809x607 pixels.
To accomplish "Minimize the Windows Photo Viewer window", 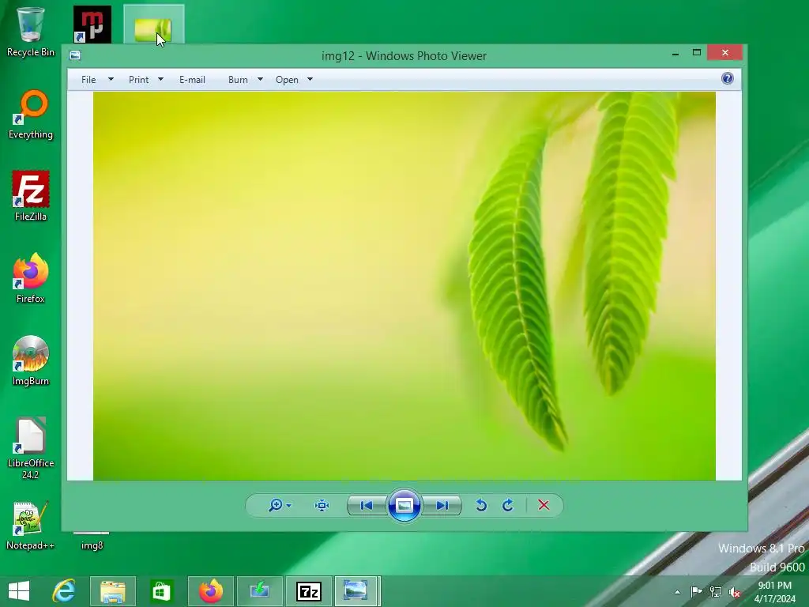I will pyautogui.click(x=675, y=53).
